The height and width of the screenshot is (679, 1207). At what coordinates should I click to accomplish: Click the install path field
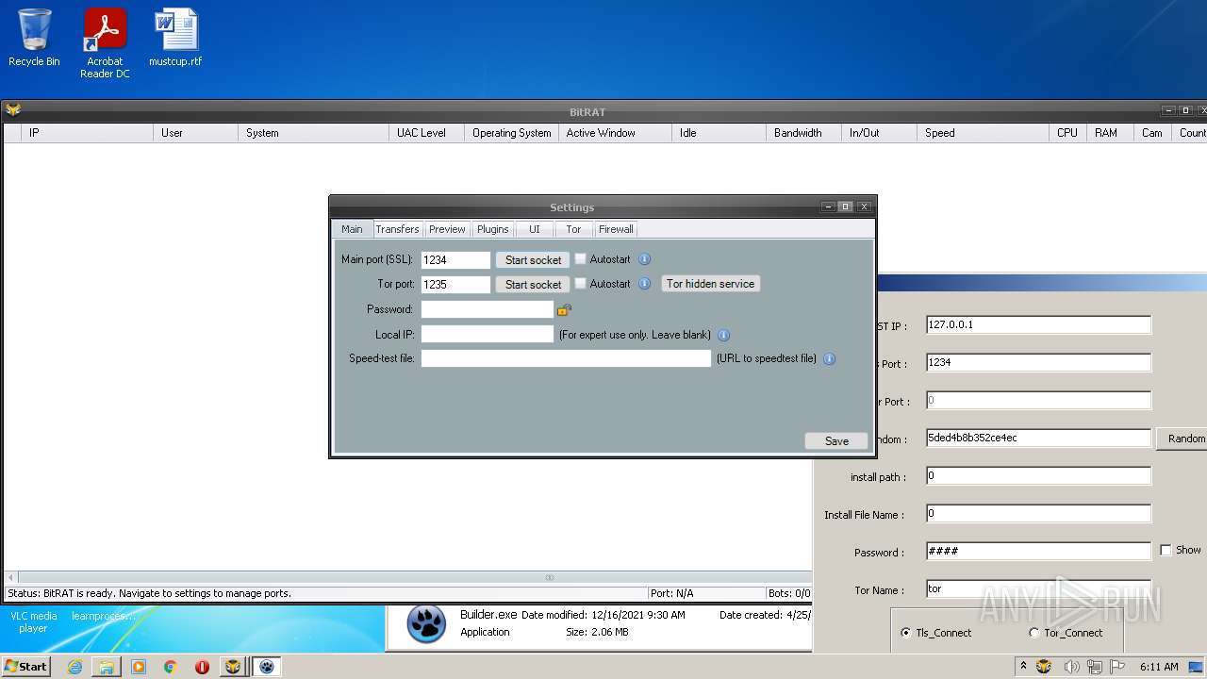coord(1038,475)
